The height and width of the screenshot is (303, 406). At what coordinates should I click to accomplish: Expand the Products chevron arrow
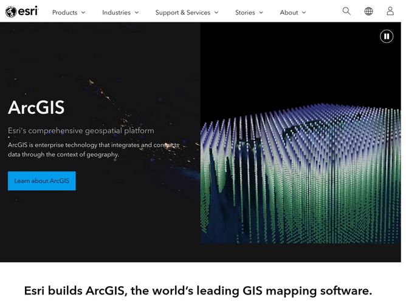coord(83,12)
